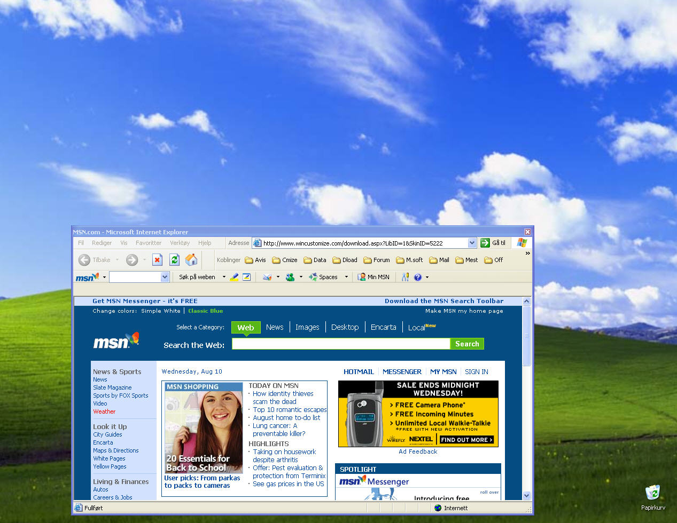Open the Forum links folder
The height and width of the screenshot is (523, 677).
tap(377, 260)
